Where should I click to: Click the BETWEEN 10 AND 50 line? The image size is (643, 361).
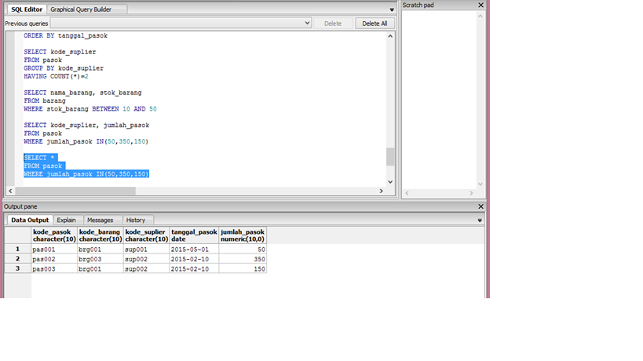pyautogui.click(x=90, y=109)
